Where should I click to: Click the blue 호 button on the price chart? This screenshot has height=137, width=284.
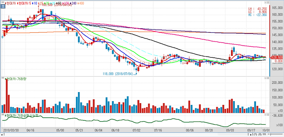pos(3,6)
